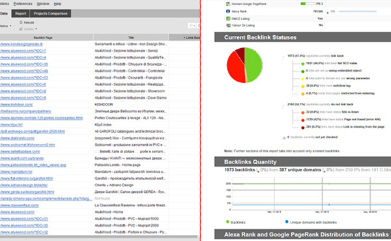
Task: Open the classeinfissi.com link
Action: pyautogui.click(x=20, y=205)
